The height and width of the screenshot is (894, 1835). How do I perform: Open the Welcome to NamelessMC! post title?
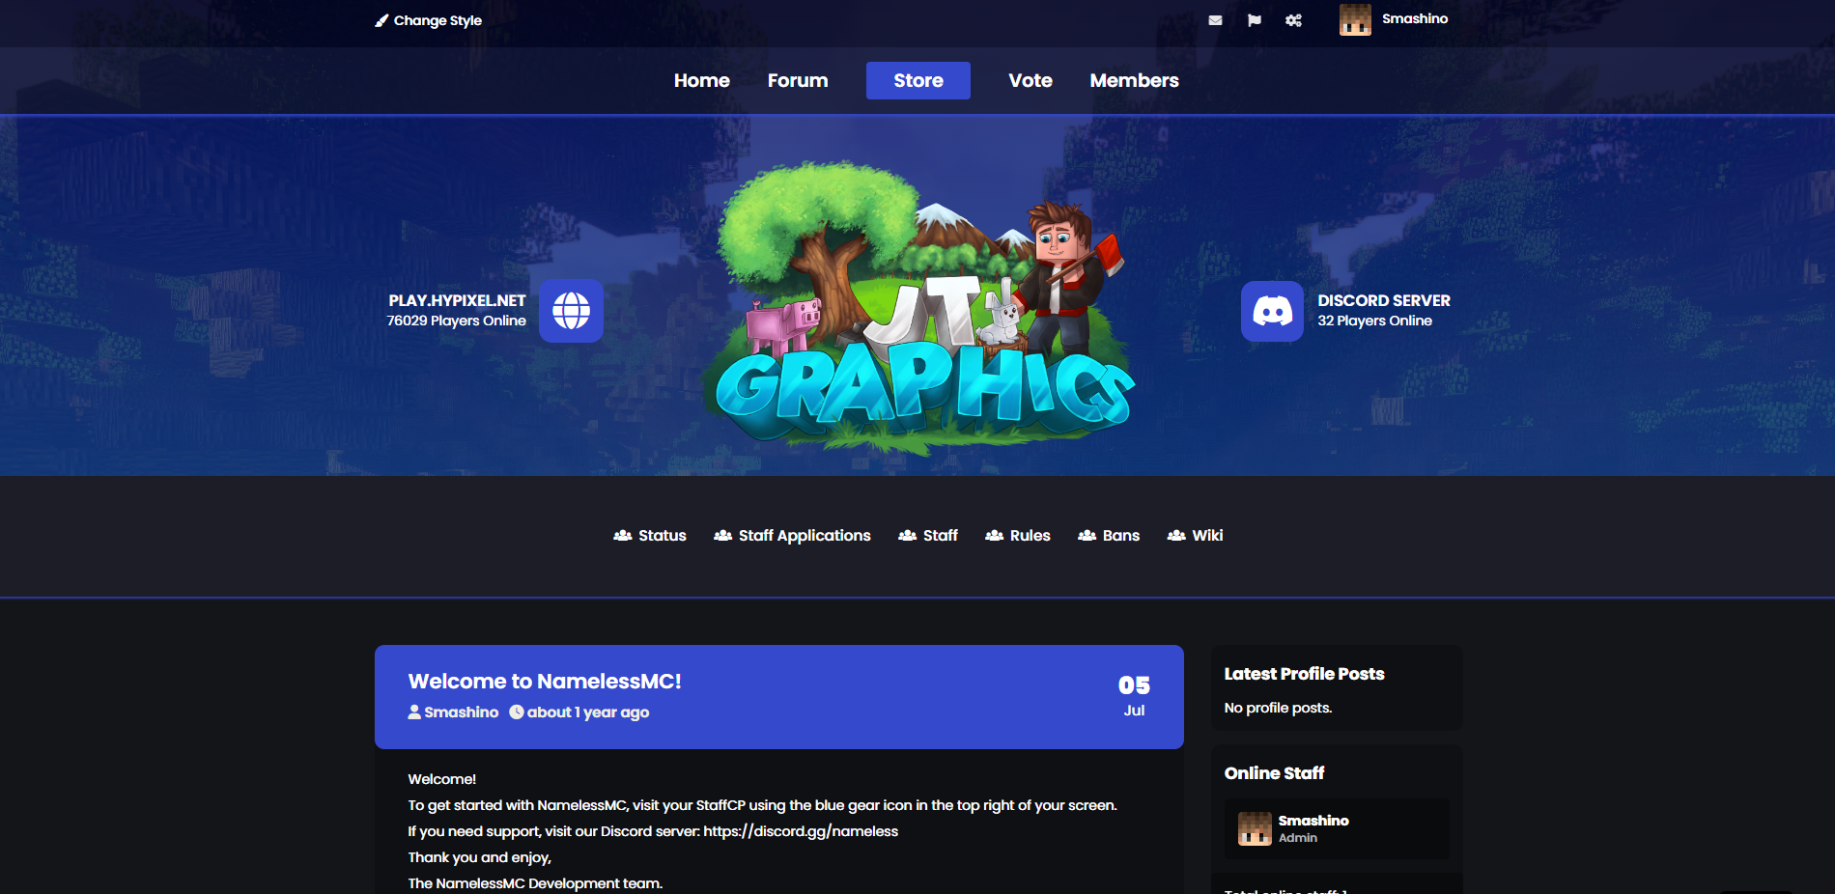click(545, 682)
